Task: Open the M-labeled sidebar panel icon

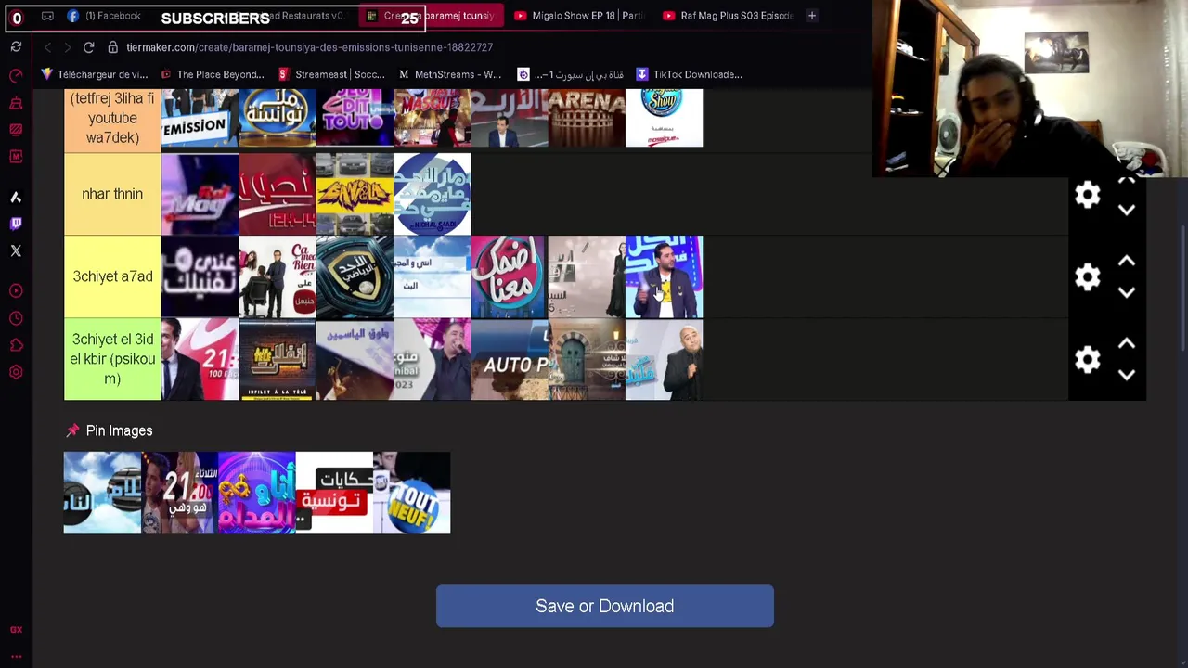Action: point(16,157)
